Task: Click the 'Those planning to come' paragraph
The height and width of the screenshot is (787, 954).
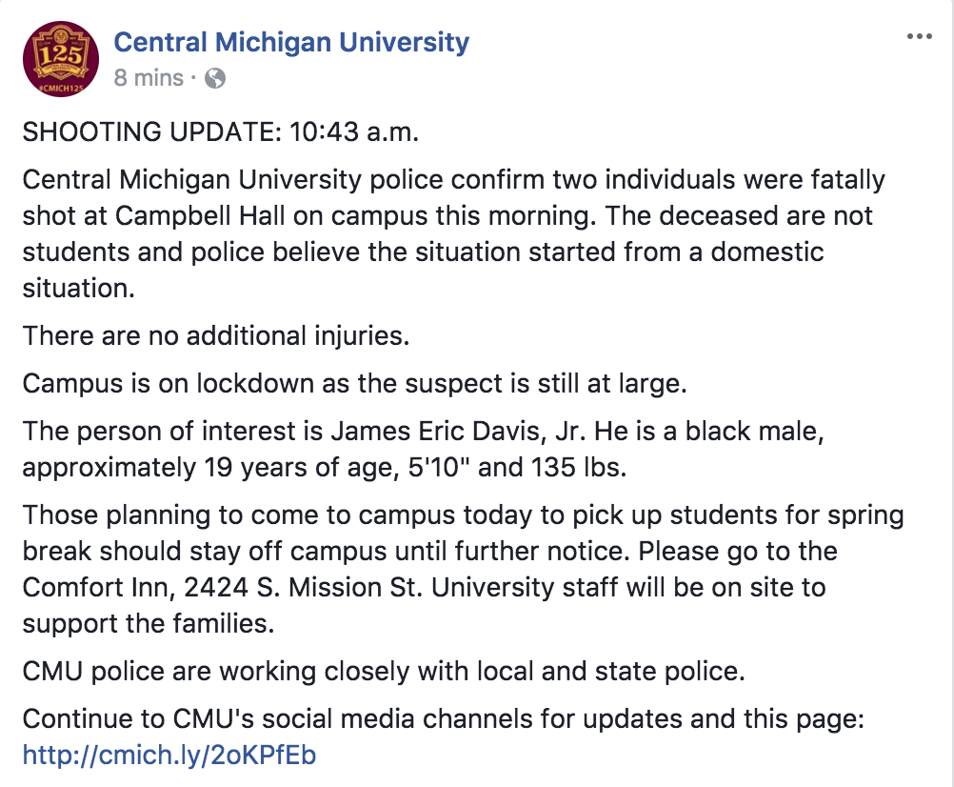Action: 463,569
